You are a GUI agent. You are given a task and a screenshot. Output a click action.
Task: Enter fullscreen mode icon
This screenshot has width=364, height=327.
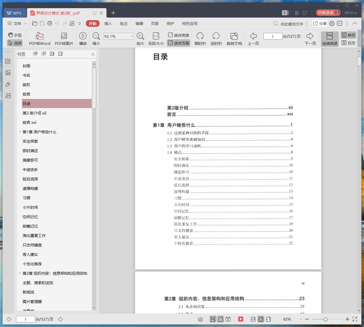pyautogui.click(x=355, y=319)
